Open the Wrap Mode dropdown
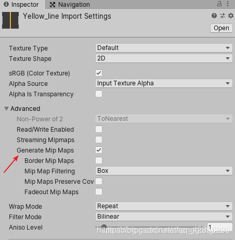The height and width of the screenshot is (240, 235). click(164, 206)
